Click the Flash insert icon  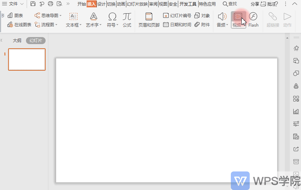coord(253,20)
